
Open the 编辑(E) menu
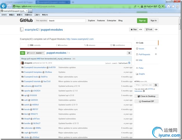[12, 15]
